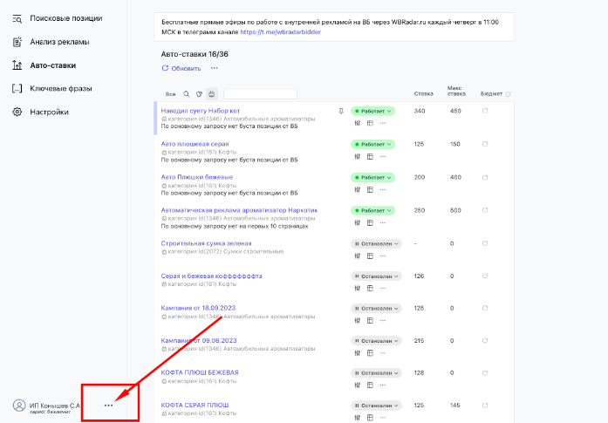Screen dimensions: 608x423
Task: Toggle the highlighted power filter icon
Action: [x=212, y=94]
